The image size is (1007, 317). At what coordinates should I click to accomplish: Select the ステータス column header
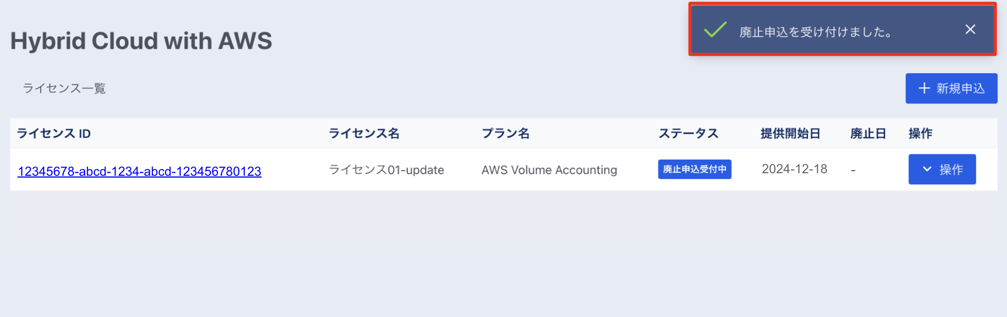pos(688,134)
